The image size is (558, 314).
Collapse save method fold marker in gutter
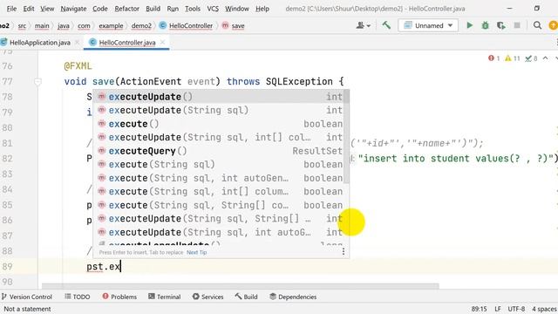[37, 81]
